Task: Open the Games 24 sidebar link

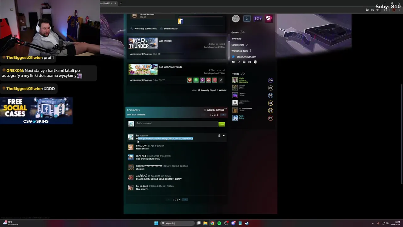Action: (x=238, y=32)
